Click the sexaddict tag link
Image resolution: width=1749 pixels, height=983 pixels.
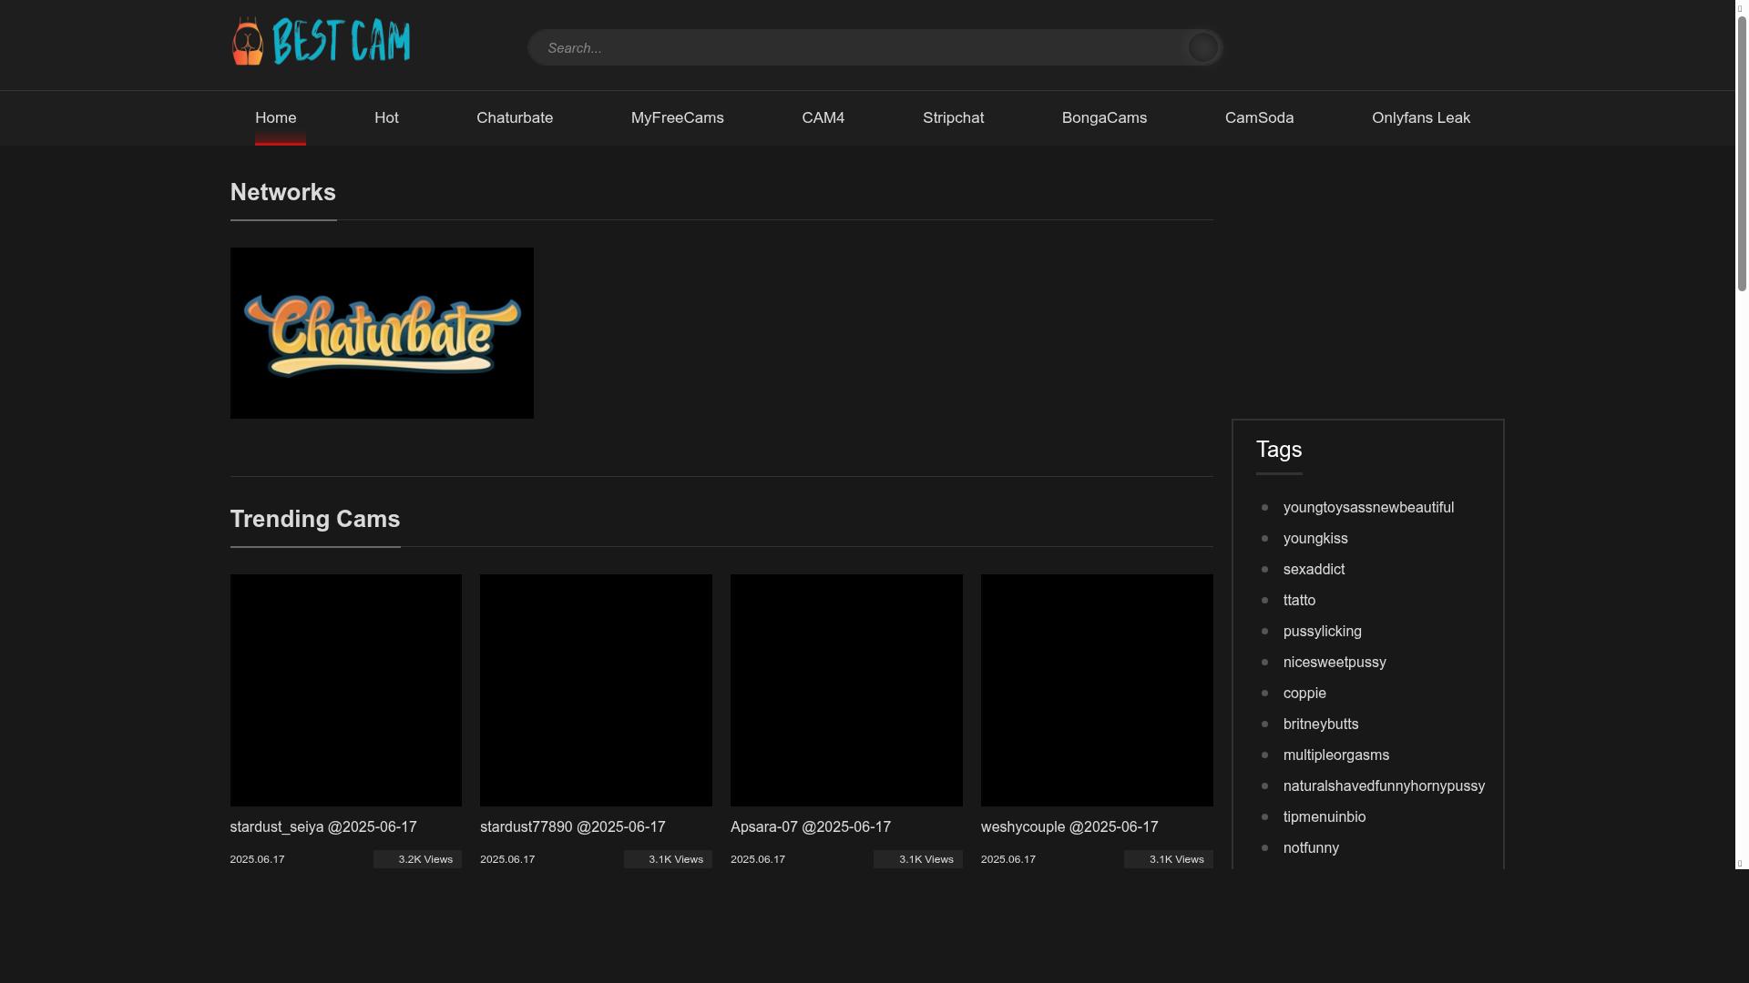[1314, 569]
